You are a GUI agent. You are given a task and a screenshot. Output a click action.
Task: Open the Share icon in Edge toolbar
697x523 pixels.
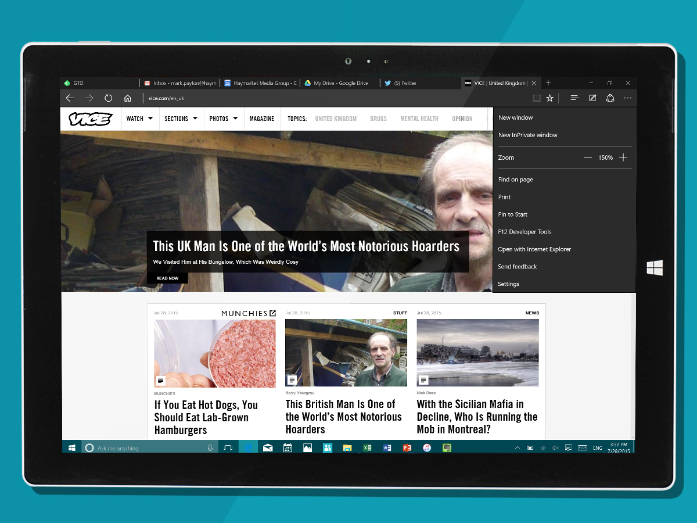tap(610, 98)
